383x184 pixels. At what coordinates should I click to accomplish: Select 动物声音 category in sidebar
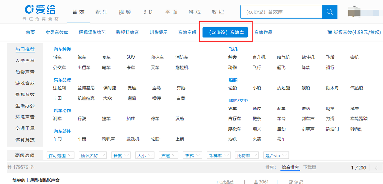(x=25, y=72)
